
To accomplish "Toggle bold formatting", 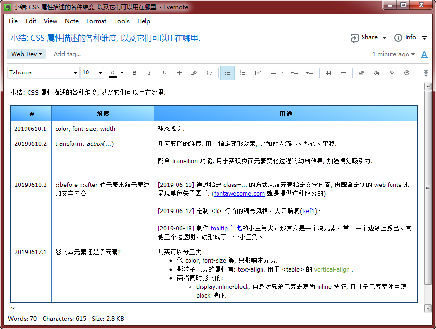I will 134,73.
